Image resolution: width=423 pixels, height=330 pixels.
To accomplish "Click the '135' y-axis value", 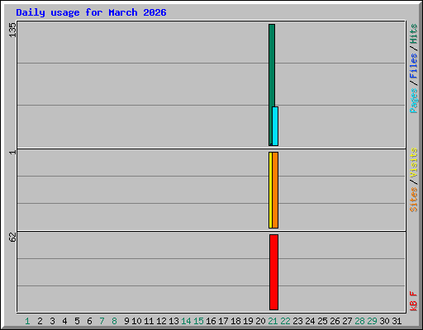I will click(12, 30).
